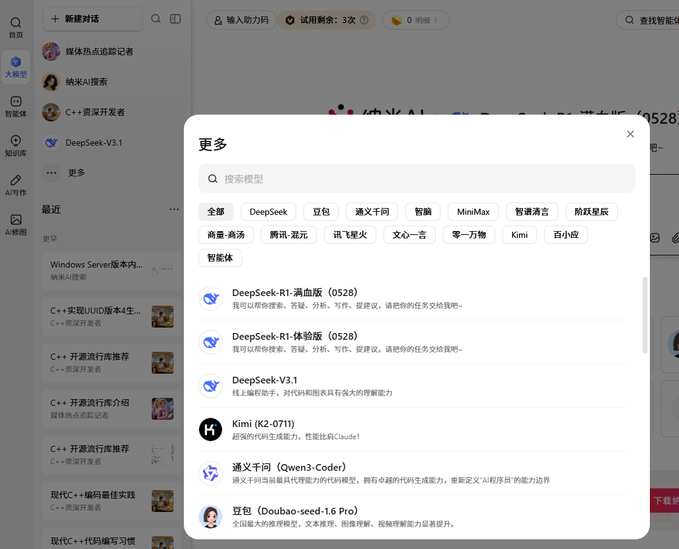Screen dimensions: 679x549
Task: Choose 通义千问（Qwen3-Coder） model title
Action: pos(289,468)
